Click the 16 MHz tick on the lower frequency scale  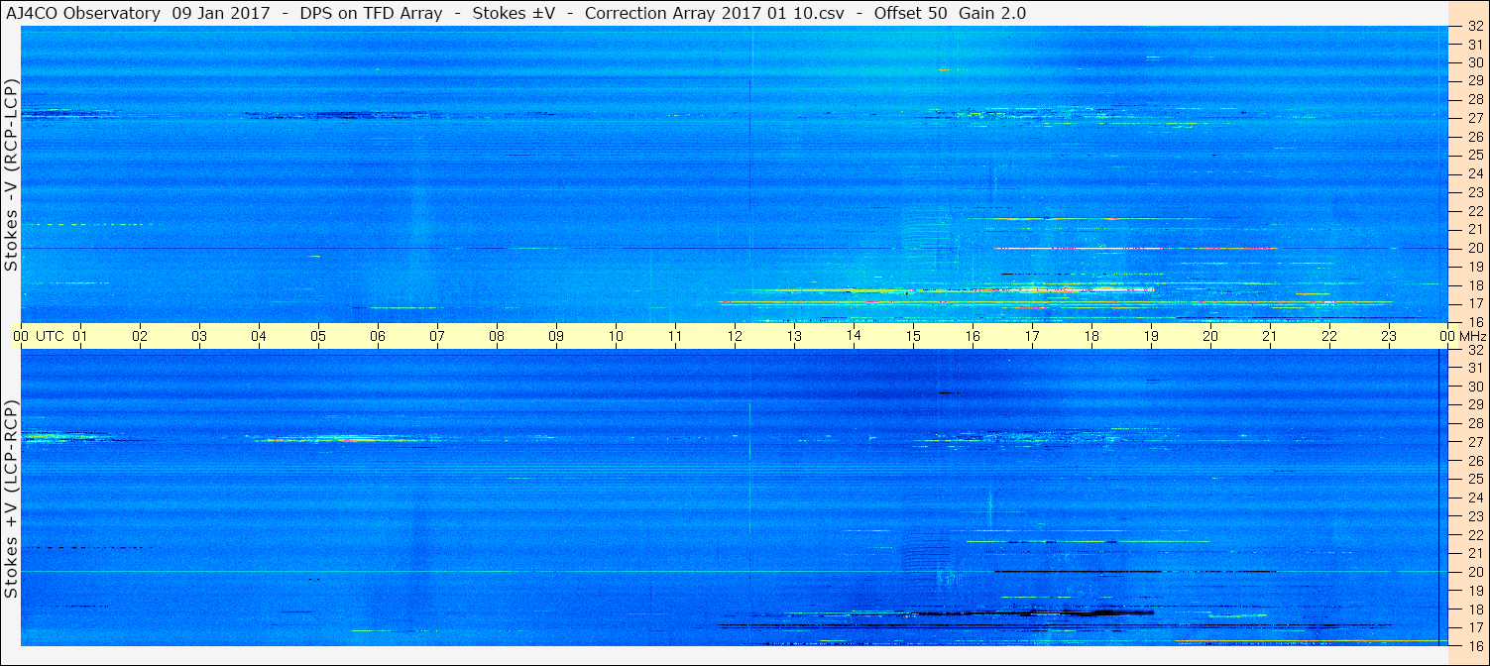coord(1474,645)
